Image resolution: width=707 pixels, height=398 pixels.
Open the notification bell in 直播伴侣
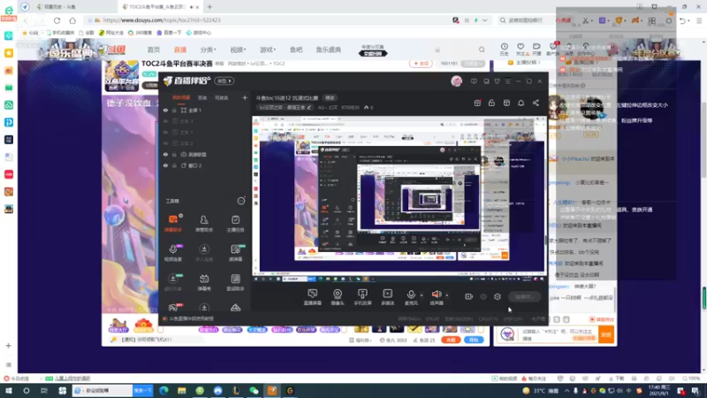tap(521, 103)
